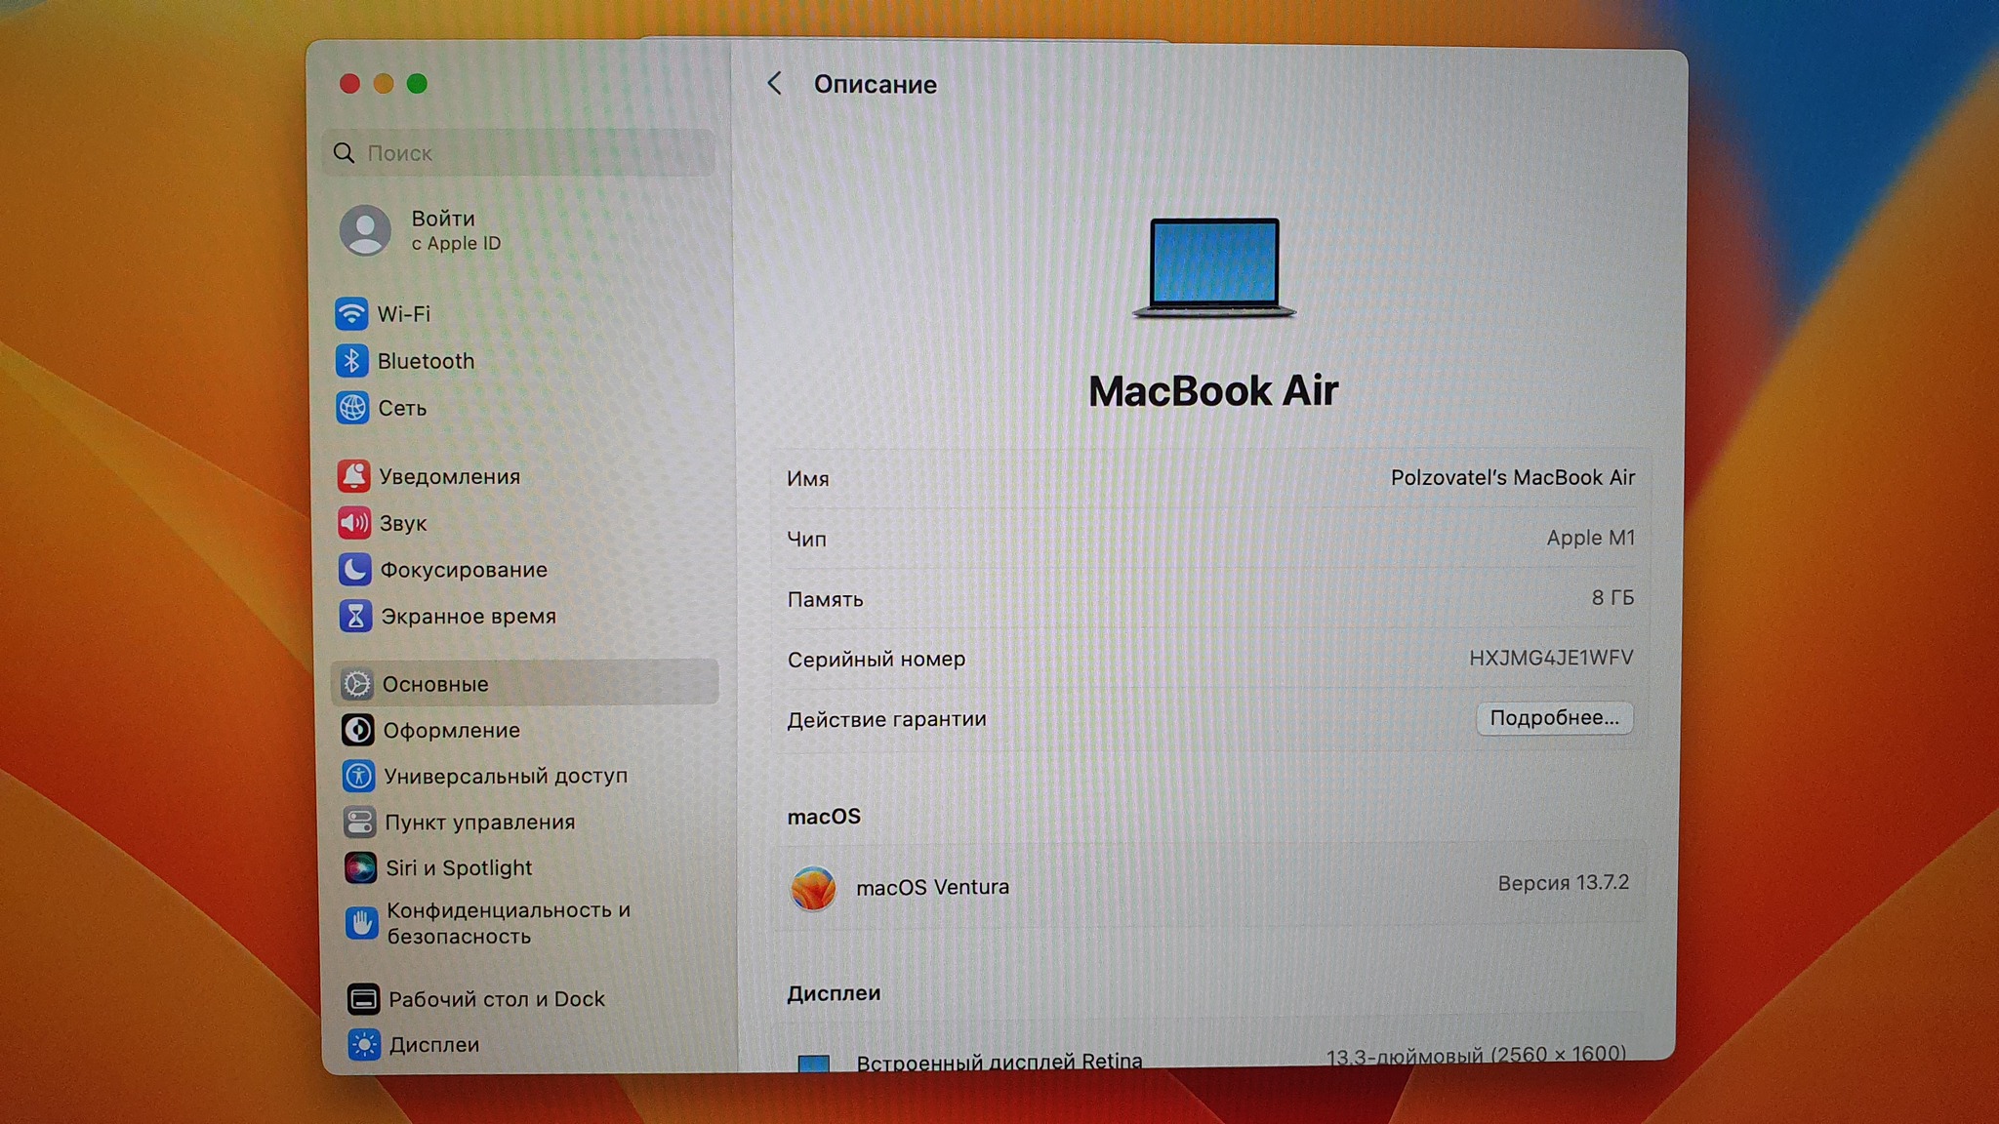The width and height of the screenshot is (1999, 1124).
Task: Click the Уведомления bell icon
Action: (353, 476)
